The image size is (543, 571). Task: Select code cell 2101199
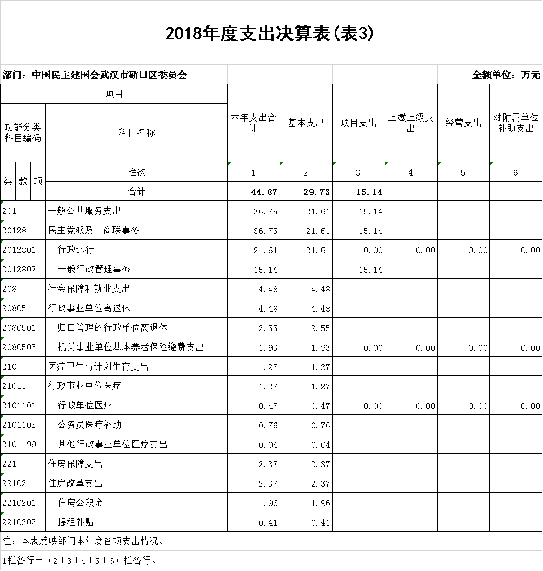[x=23, y=444]
